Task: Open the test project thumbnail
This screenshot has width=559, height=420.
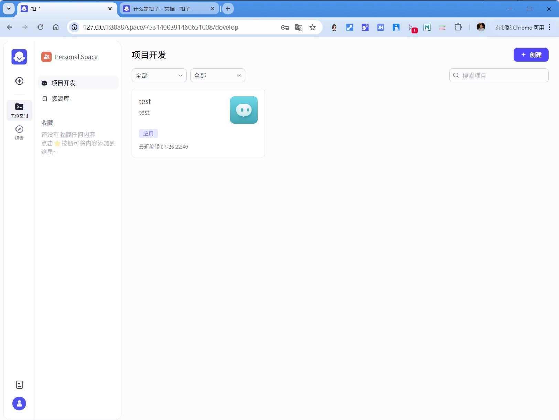Action: (244, 110)
